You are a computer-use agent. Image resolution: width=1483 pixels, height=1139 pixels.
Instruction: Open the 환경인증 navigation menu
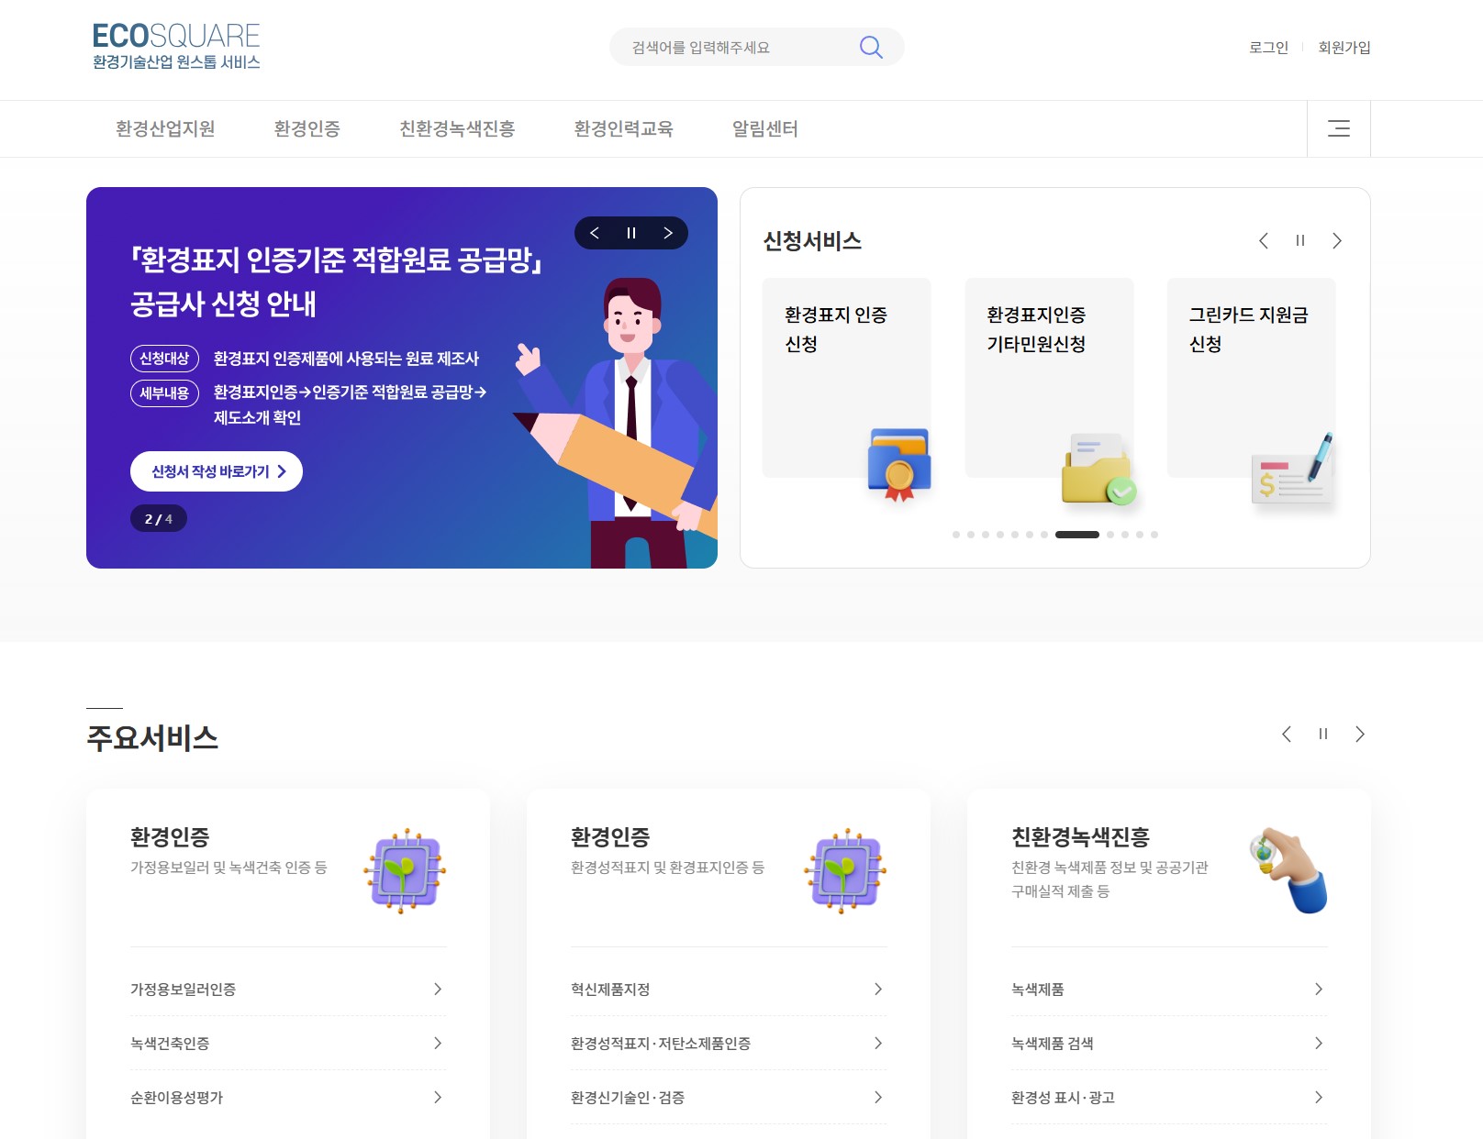pyautogui.click(x=307, y=128)
